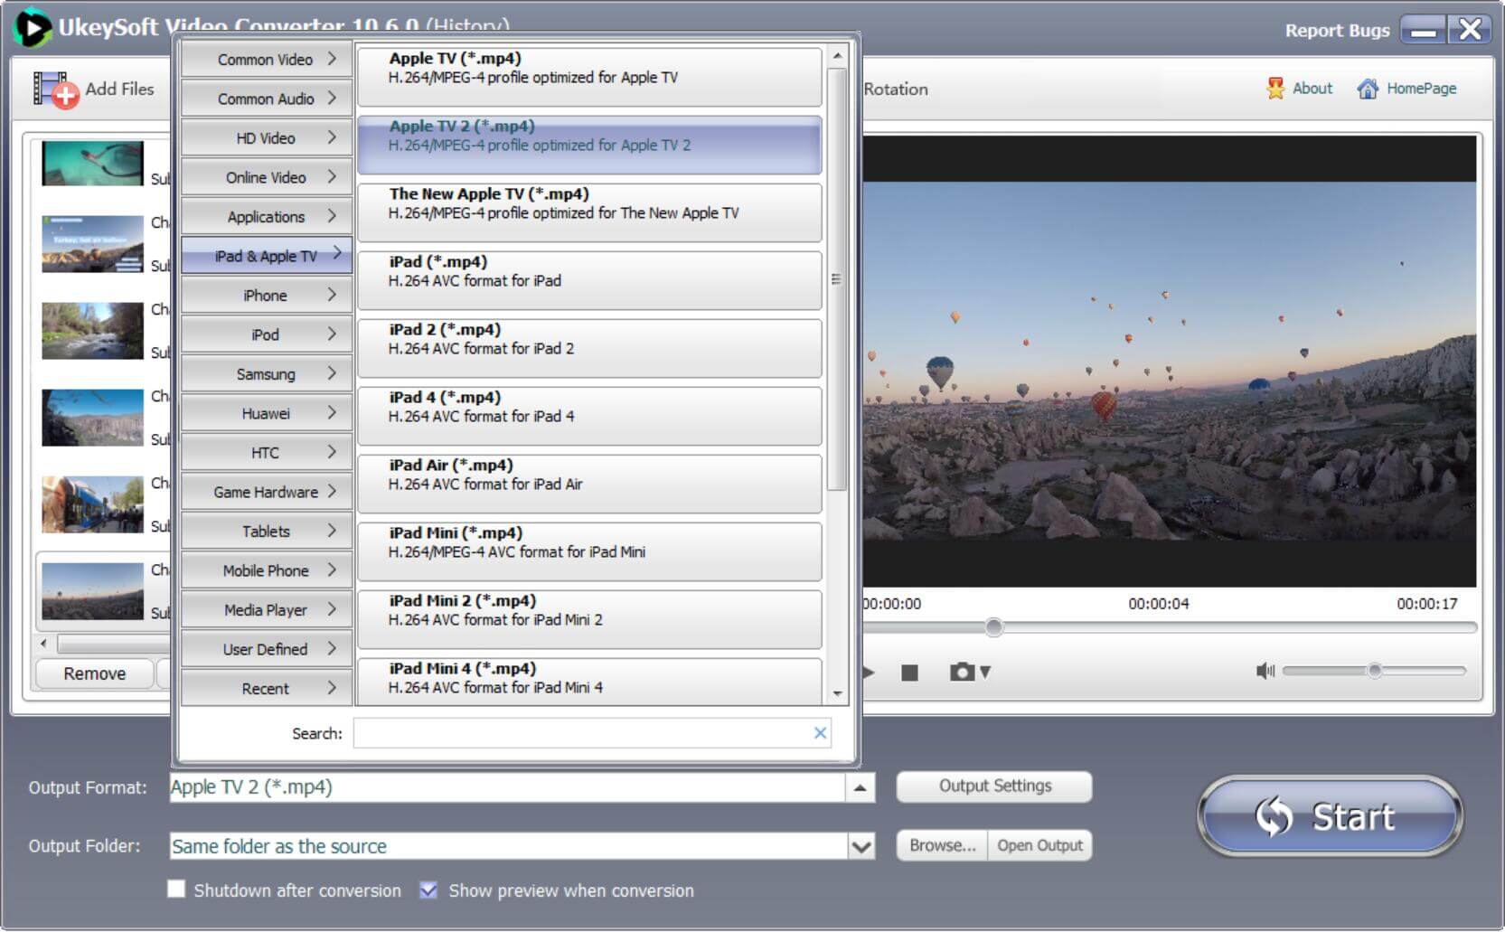Select iPad Mini 2 (*.mp4) format

[589, 619]
